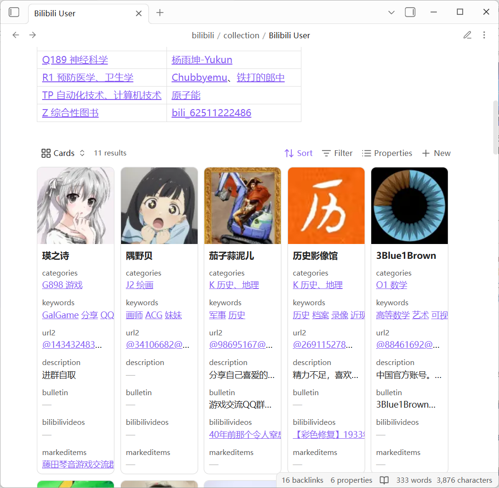Show the 16 backlinks in status bar
The height and width of the screenshot is (488, 499).
[302, 480]
